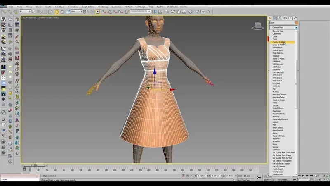
Task: Click the Z coordinate spinner arrows
Action: click(236, 176)
